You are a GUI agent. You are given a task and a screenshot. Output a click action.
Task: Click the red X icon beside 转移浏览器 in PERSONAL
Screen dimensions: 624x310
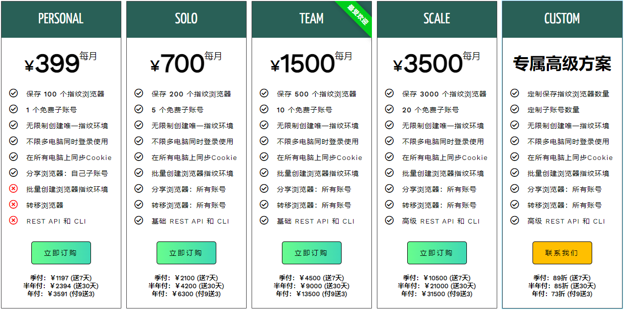(13, 205)
